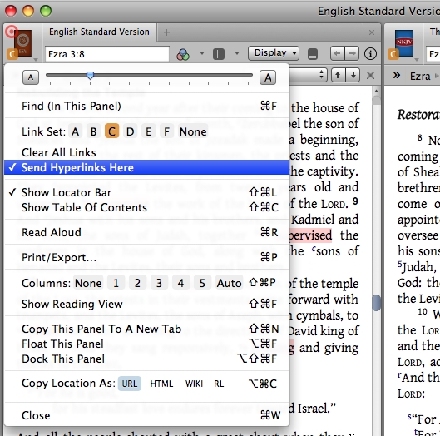Viewport: 440px width, 436px height.
Task: Select link set B
Action: pos(94,131)
